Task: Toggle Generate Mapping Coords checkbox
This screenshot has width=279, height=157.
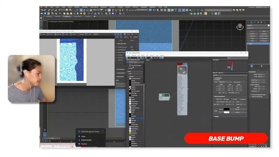Action: point(251,95)
